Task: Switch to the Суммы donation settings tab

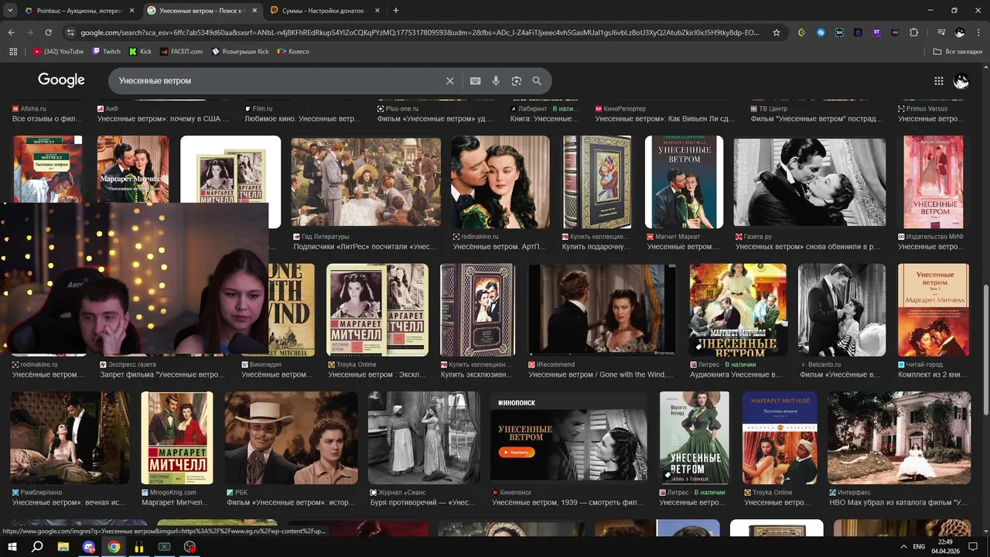Action: 325,11
